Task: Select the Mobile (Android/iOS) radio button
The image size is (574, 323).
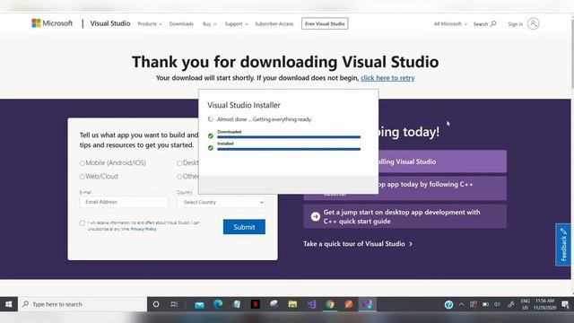Action: click(x=82, y=163)
